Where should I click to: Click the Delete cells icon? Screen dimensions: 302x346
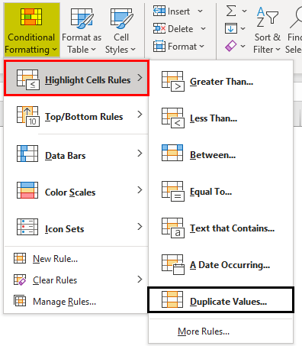(159, 28)
